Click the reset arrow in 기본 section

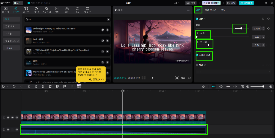point(263,19)
